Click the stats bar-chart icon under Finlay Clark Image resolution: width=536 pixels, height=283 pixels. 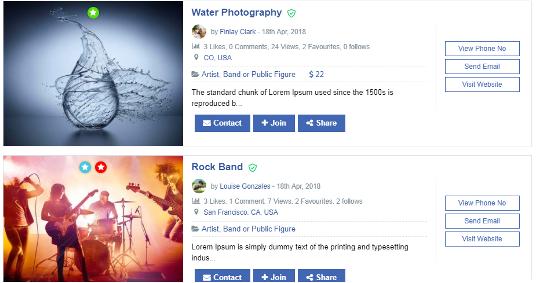coord(196,46)
